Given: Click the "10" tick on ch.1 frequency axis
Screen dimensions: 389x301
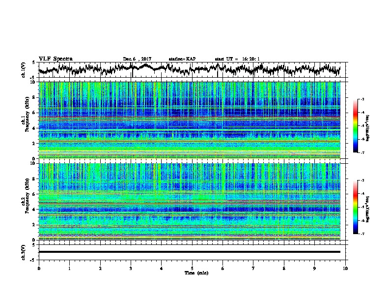Looking at the screenshot, I should pos(34,82).
